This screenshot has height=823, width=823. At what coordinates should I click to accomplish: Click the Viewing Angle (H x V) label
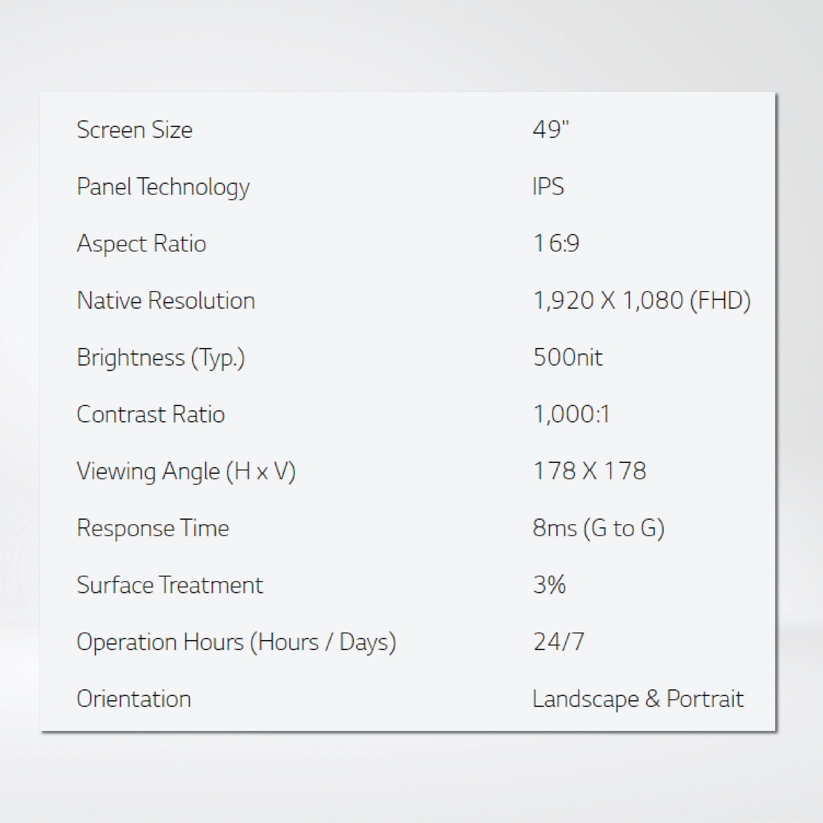click(186, 472)
